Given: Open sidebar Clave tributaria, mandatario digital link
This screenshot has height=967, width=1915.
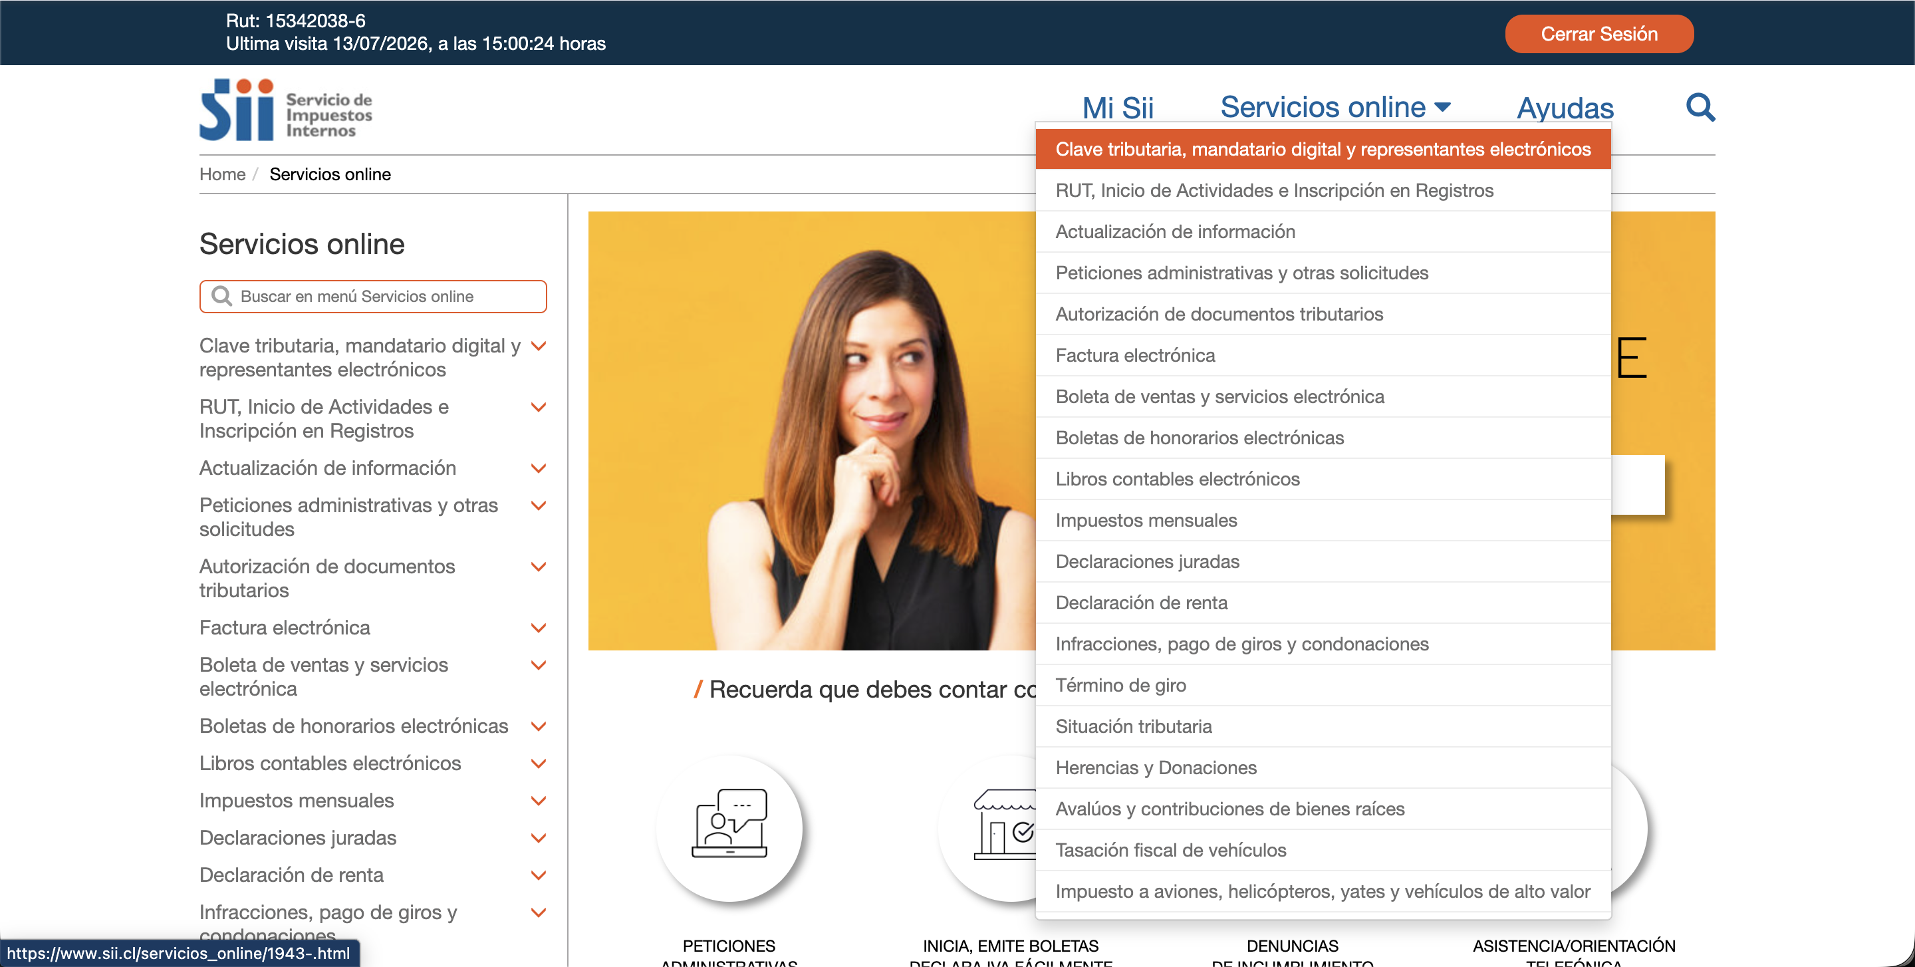Looking at the screenshot, I should [x=360, y=358].
